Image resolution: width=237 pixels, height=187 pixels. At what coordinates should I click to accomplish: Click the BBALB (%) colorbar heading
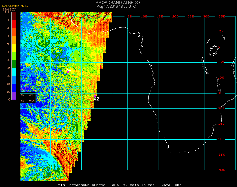click(x=9, y=9)
